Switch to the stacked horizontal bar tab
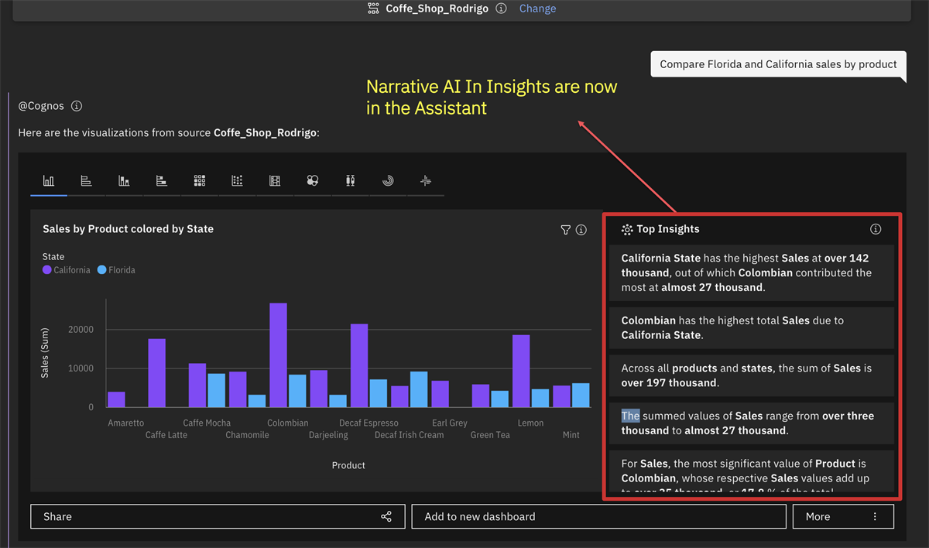Viewport: 929px width, 548px height. pos(161,180)
